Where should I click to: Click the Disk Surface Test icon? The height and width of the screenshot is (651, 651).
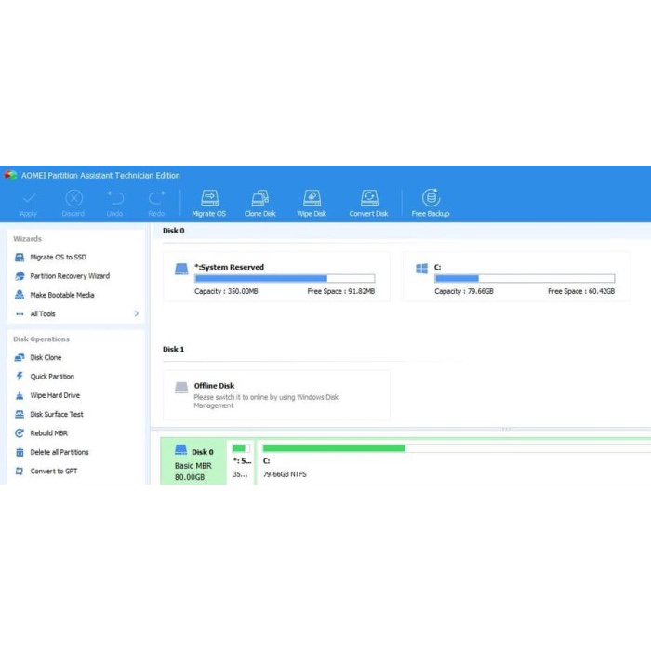(x=20, y=415)
